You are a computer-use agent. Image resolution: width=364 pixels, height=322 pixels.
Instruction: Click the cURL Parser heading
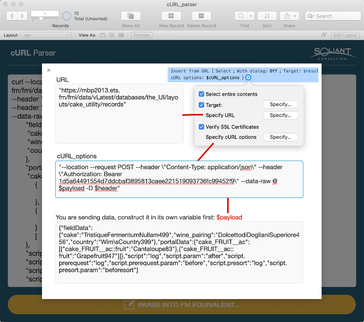33,53
